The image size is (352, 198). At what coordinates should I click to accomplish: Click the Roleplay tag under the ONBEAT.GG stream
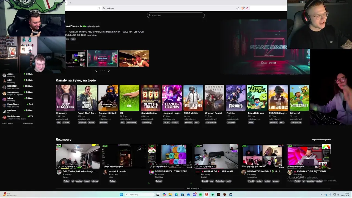(220, 181)
